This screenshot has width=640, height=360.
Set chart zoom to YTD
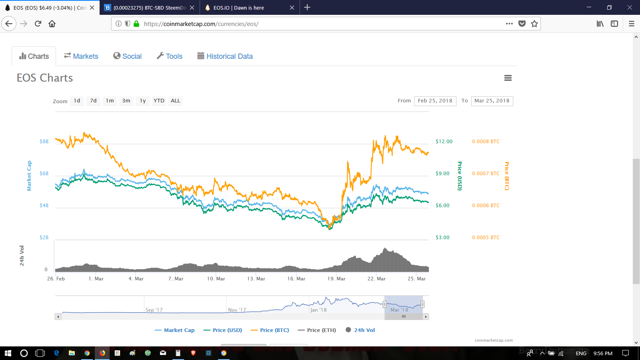point(159,101)
